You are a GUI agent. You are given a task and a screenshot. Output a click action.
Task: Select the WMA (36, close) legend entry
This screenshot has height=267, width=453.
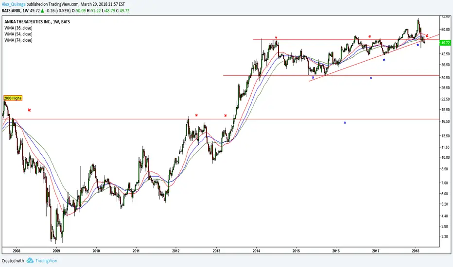click(x=18, y=28)
